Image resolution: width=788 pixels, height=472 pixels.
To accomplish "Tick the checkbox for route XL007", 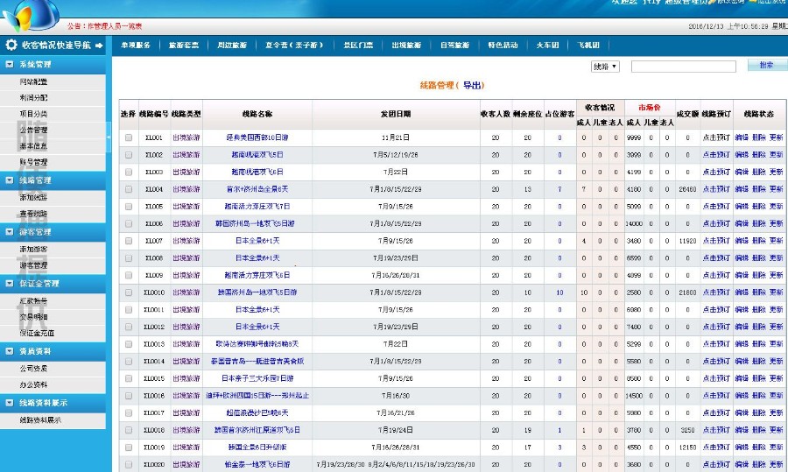I will (x=129, y=241).
